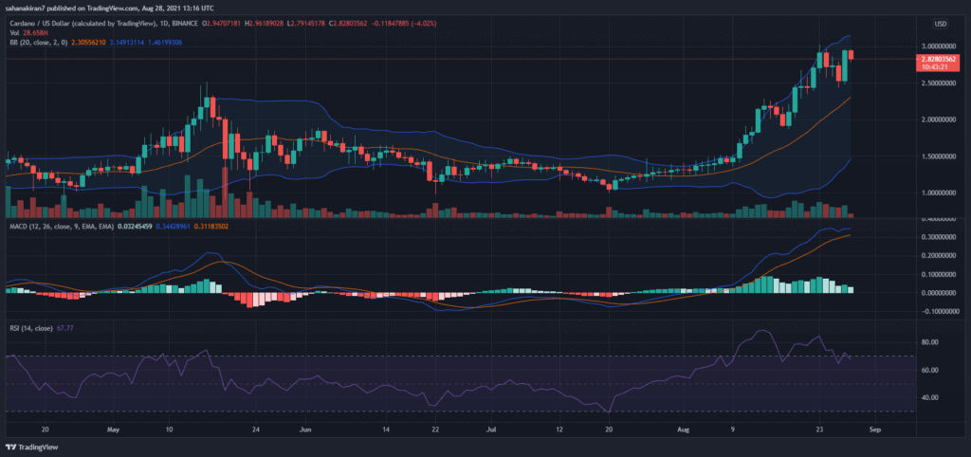Click the Aug label on time axis

[683, 429]
